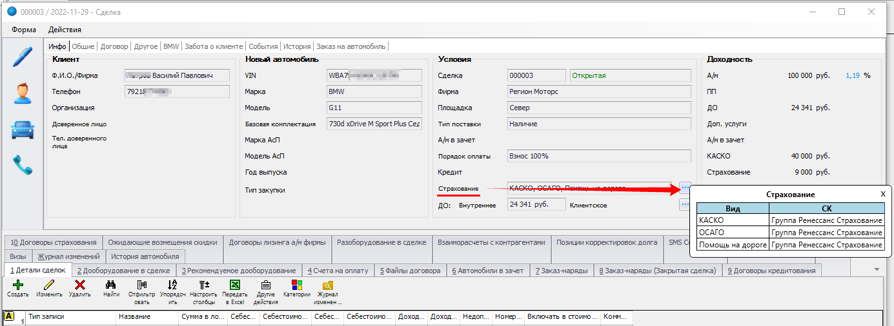Close the Страхование popup with X
Screen dimensions: 894x326
(883, 194)
